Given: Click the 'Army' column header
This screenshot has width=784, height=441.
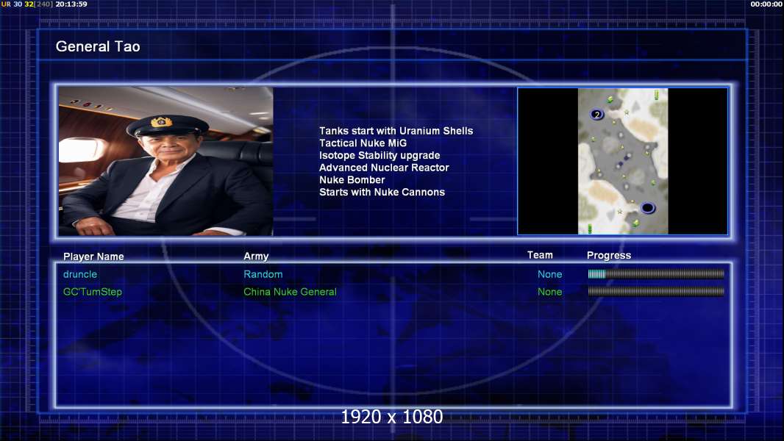Looking at the screenshot, I should click(x=256, y=257).
